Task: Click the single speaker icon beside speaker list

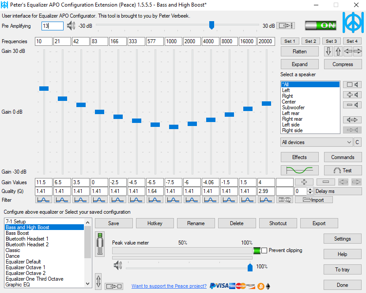Action: click(352, 85)
